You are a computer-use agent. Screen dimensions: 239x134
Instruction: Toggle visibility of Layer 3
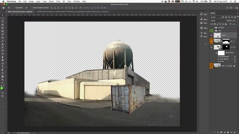click(x=211, y=35)
